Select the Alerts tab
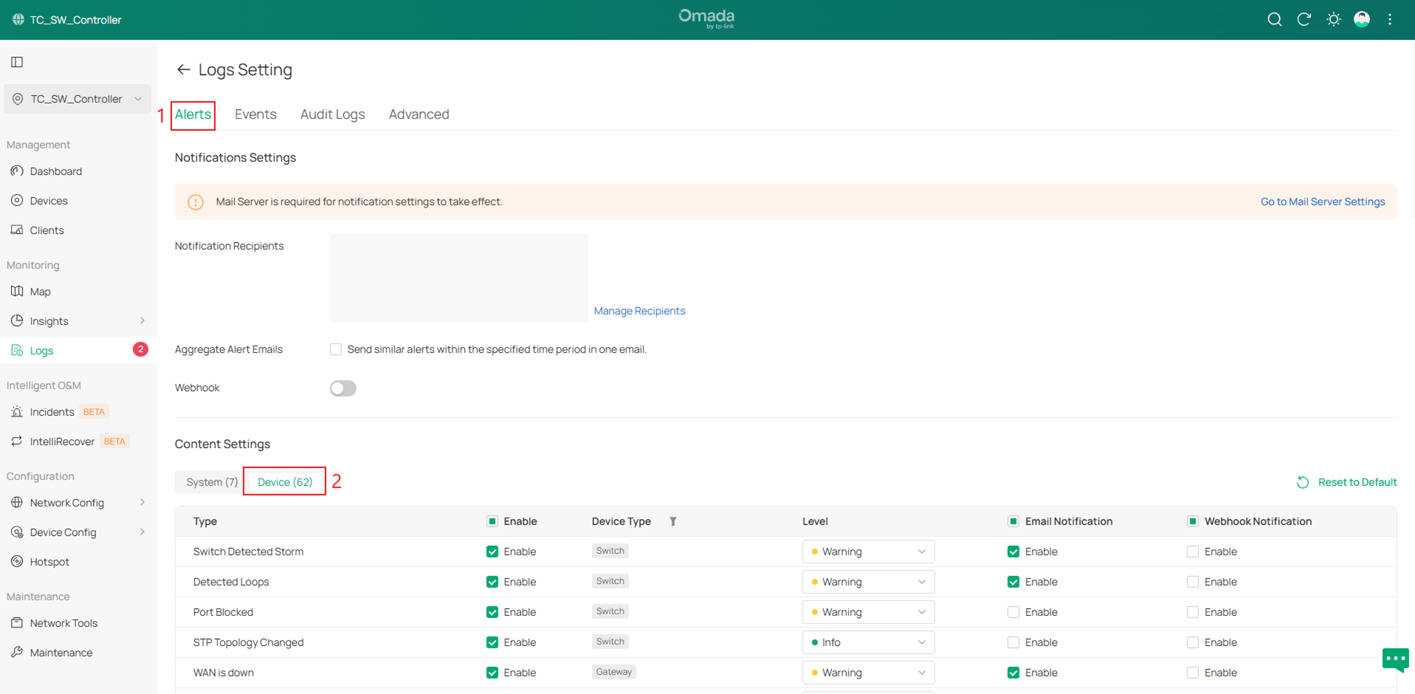Screen dimensions: 1415x694 (193, 114)
